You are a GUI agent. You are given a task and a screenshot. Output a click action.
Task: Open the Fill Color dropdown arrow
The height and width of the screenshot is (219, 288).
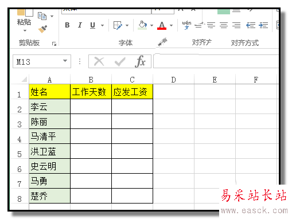coord(151,25)
